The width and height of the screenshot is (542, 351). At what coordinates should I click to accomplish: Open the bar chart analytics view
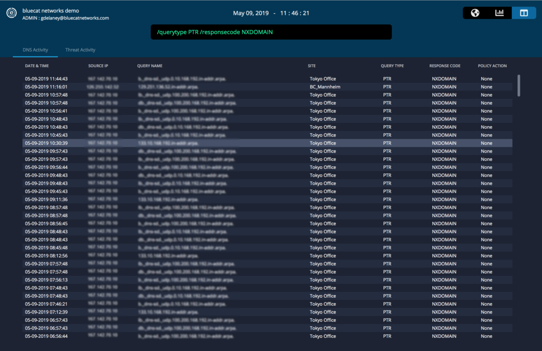[499, 13]
